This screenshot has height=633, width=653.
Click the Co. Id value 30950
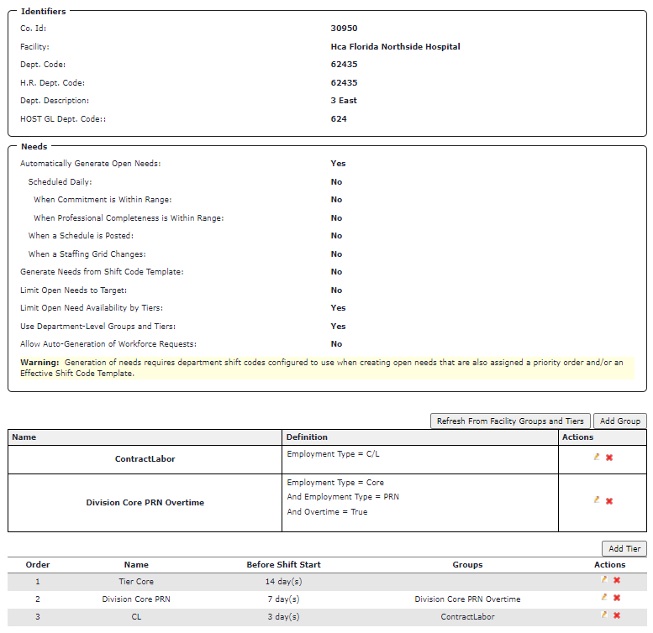tap(344, 29)
